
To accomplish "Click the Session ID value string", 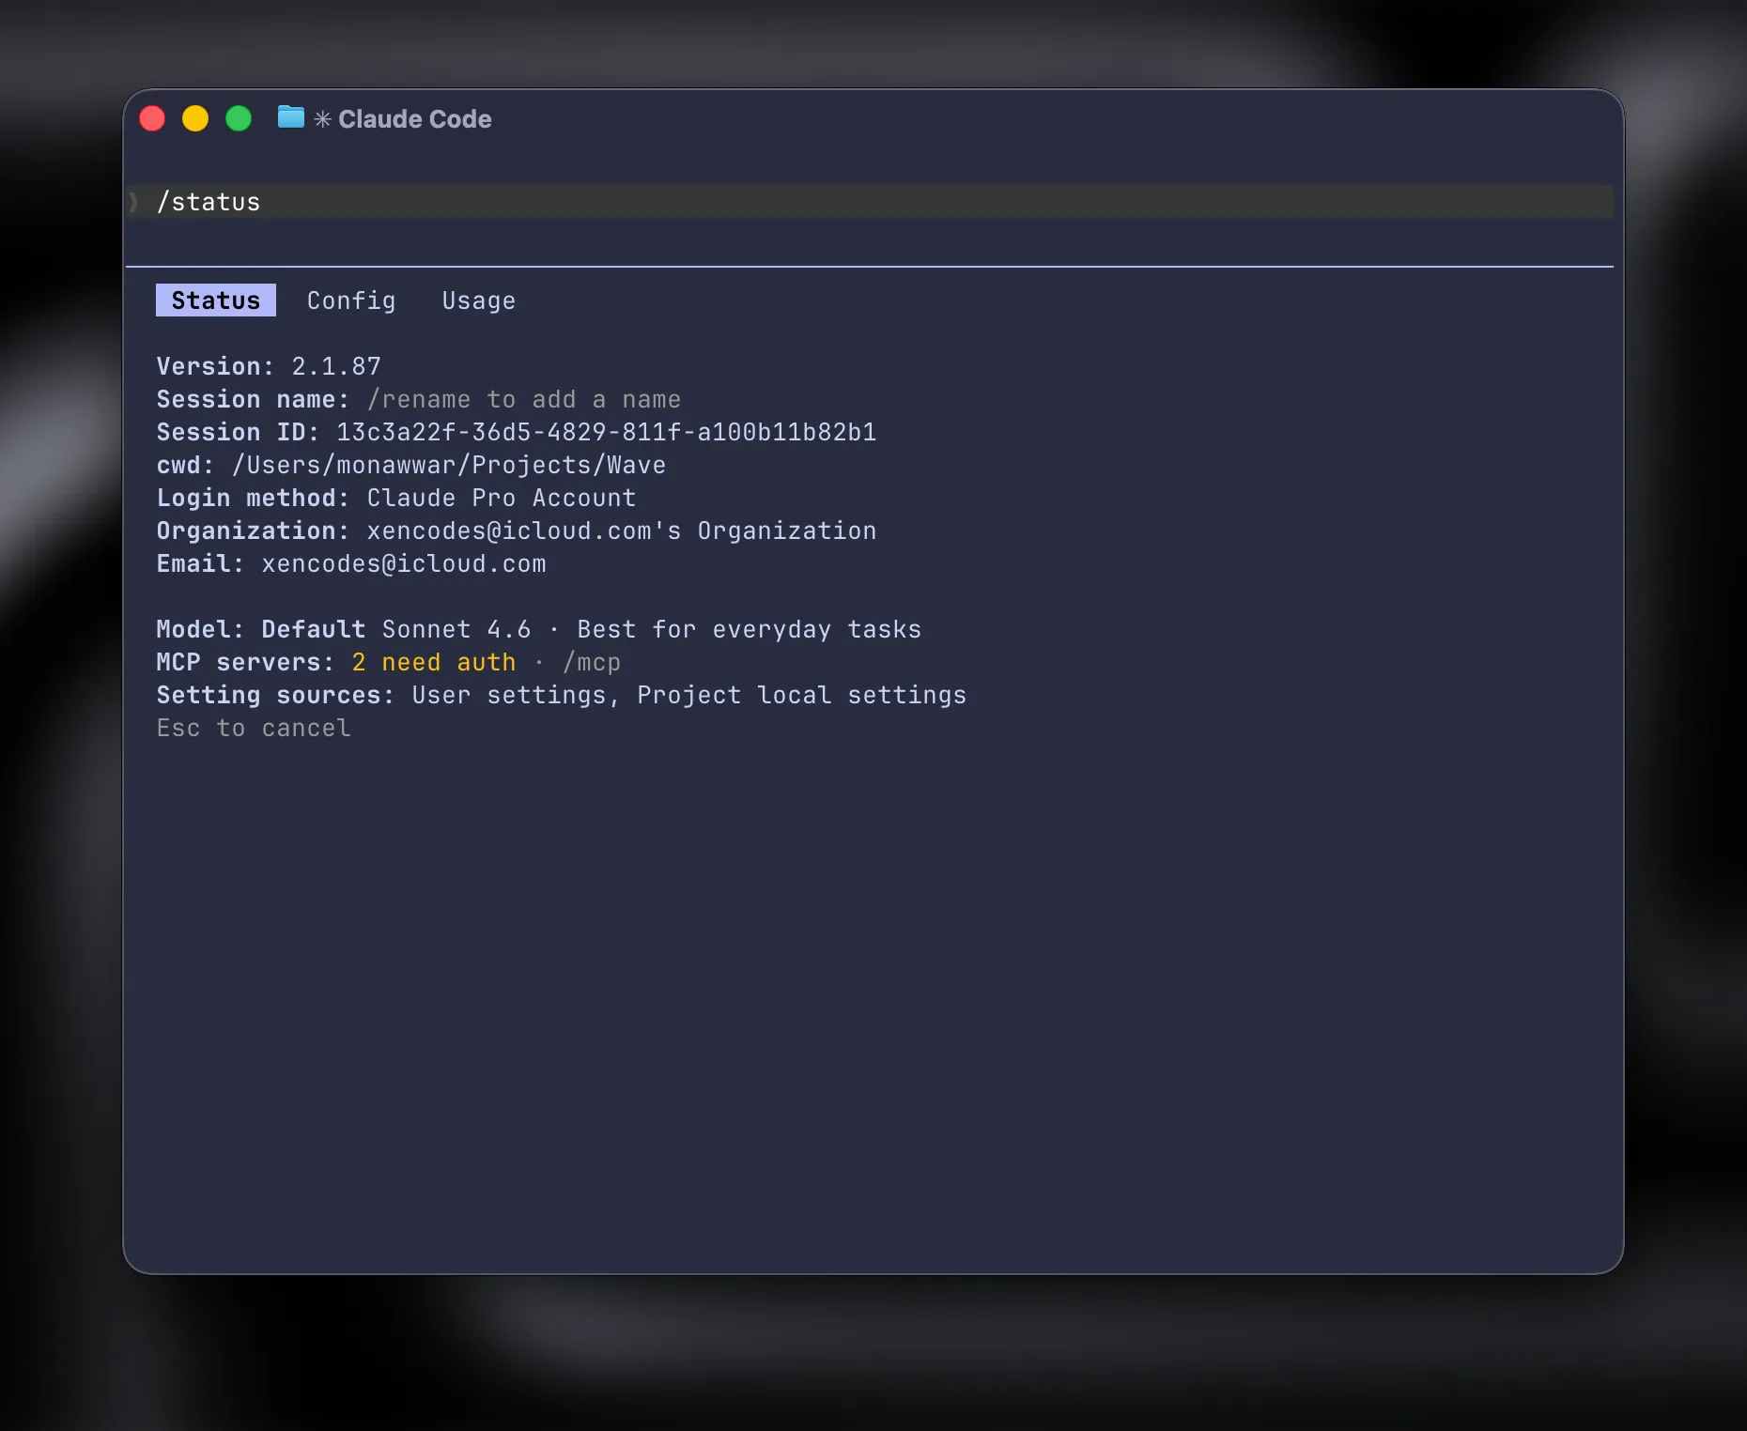I will [x=606, y=432].
